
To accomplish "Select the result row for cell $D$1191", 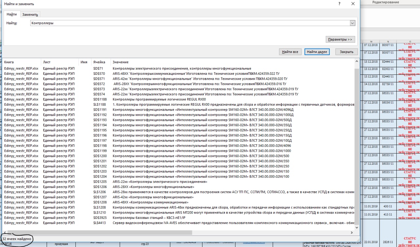I will (x=179, y=110).
